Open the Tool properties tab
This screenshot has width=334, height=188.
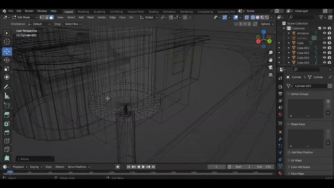point(280,78)
